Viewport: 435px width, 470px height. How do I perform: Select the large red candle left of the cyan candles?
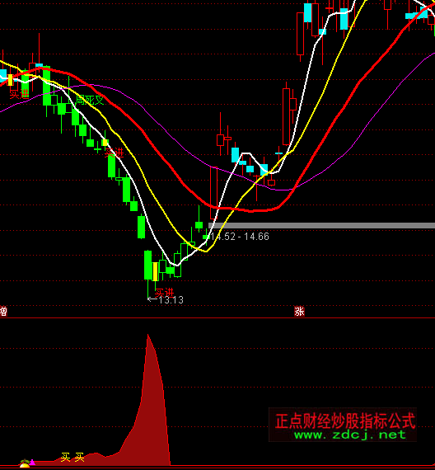pyautogui.click(x=300, y=34)
